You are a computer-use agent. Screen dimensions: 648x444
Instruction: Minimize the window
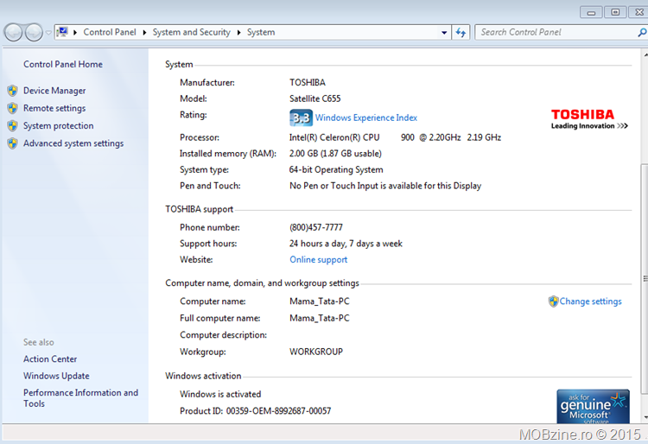[x=591, y=12]
